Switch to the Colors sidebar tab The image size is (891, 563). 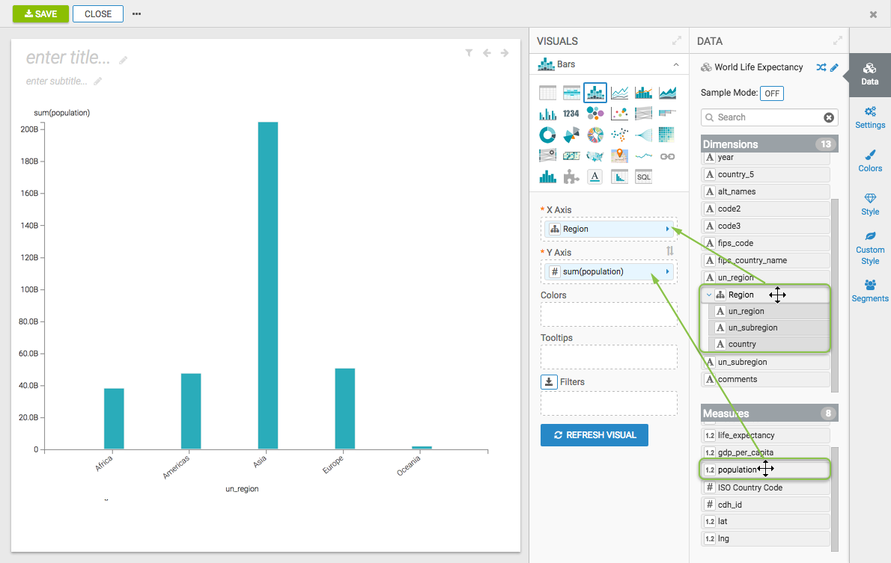click(x=869, y=161)
